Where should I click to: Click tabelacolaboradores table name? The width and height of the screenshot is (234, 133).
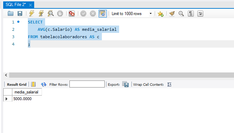tap(63, 37)
